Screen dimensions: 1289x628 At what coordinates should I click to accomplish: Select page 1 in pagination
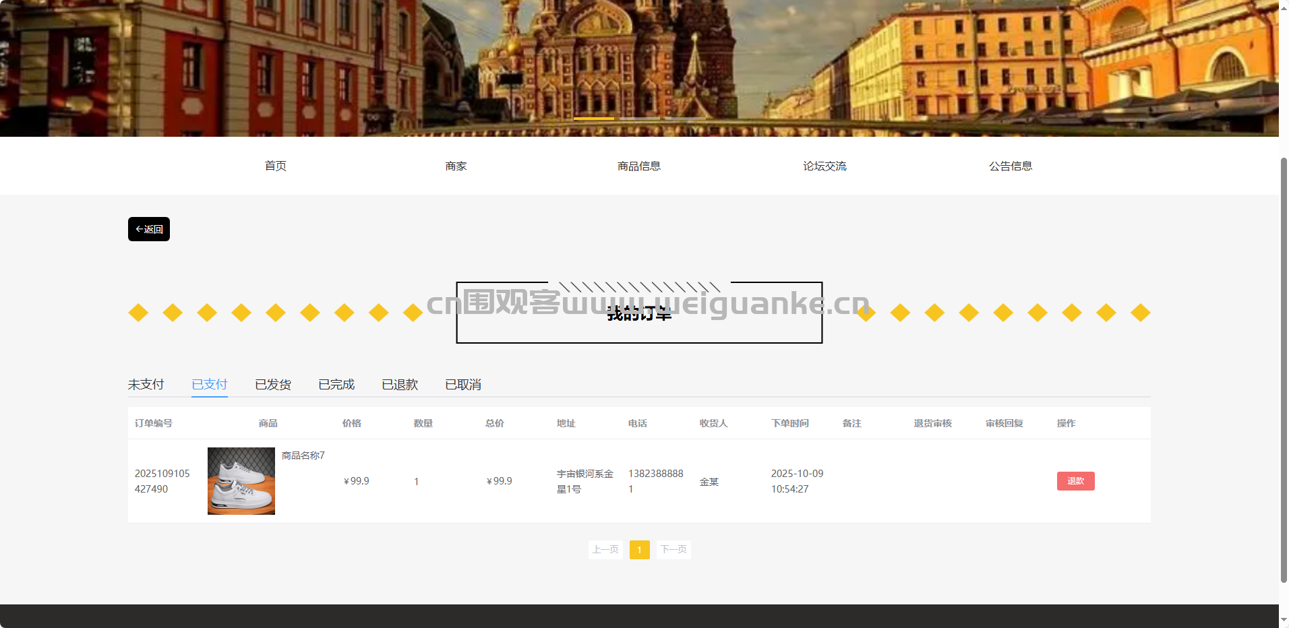[x=639, y=550]
